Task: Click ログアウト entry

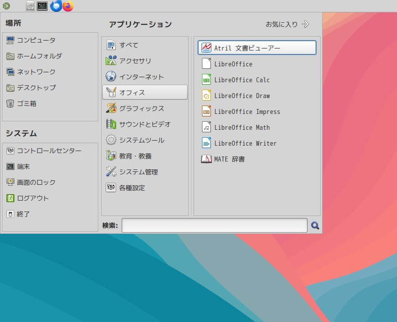Action: point(50,198)
